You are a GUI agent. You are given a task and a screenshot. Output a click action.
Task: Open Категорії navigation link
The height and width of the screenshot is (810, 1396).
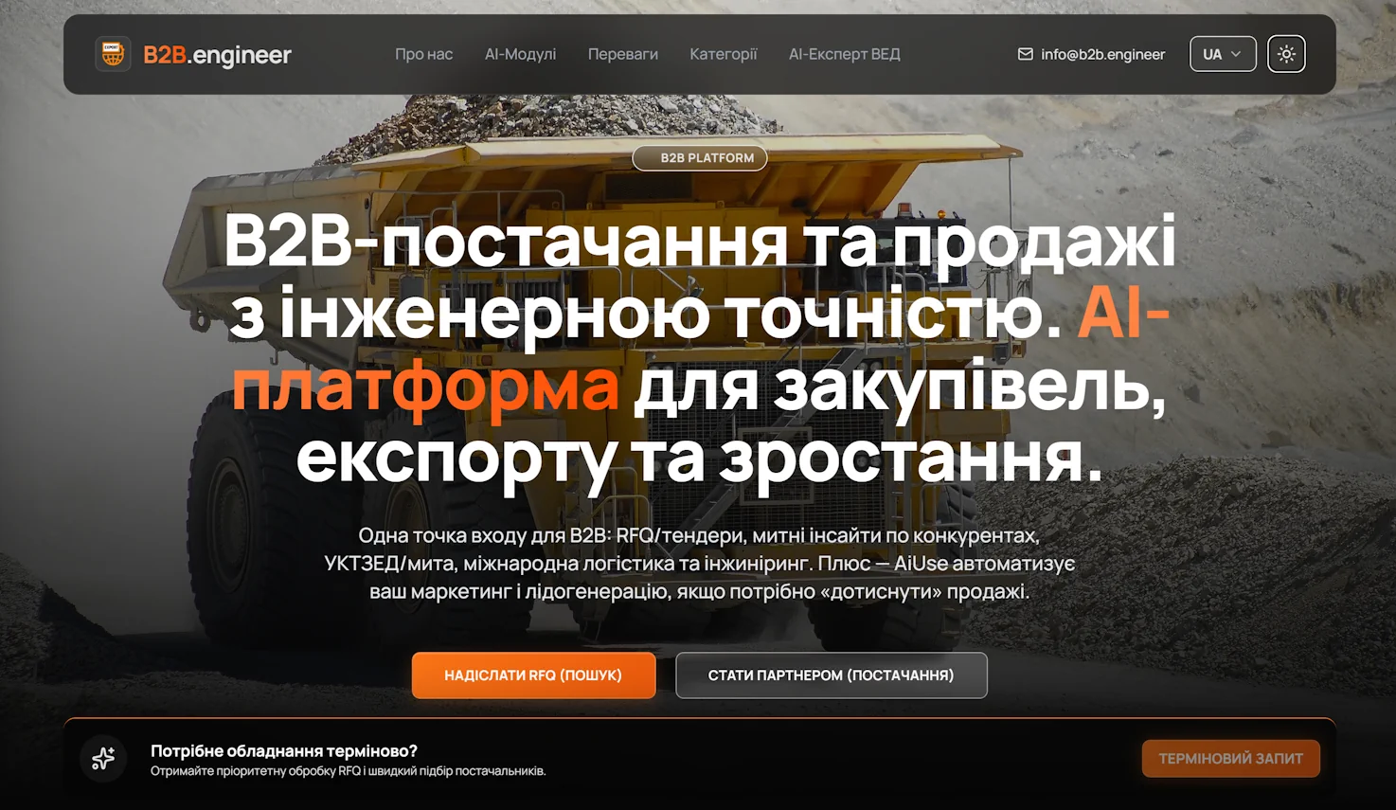[724, 54]
